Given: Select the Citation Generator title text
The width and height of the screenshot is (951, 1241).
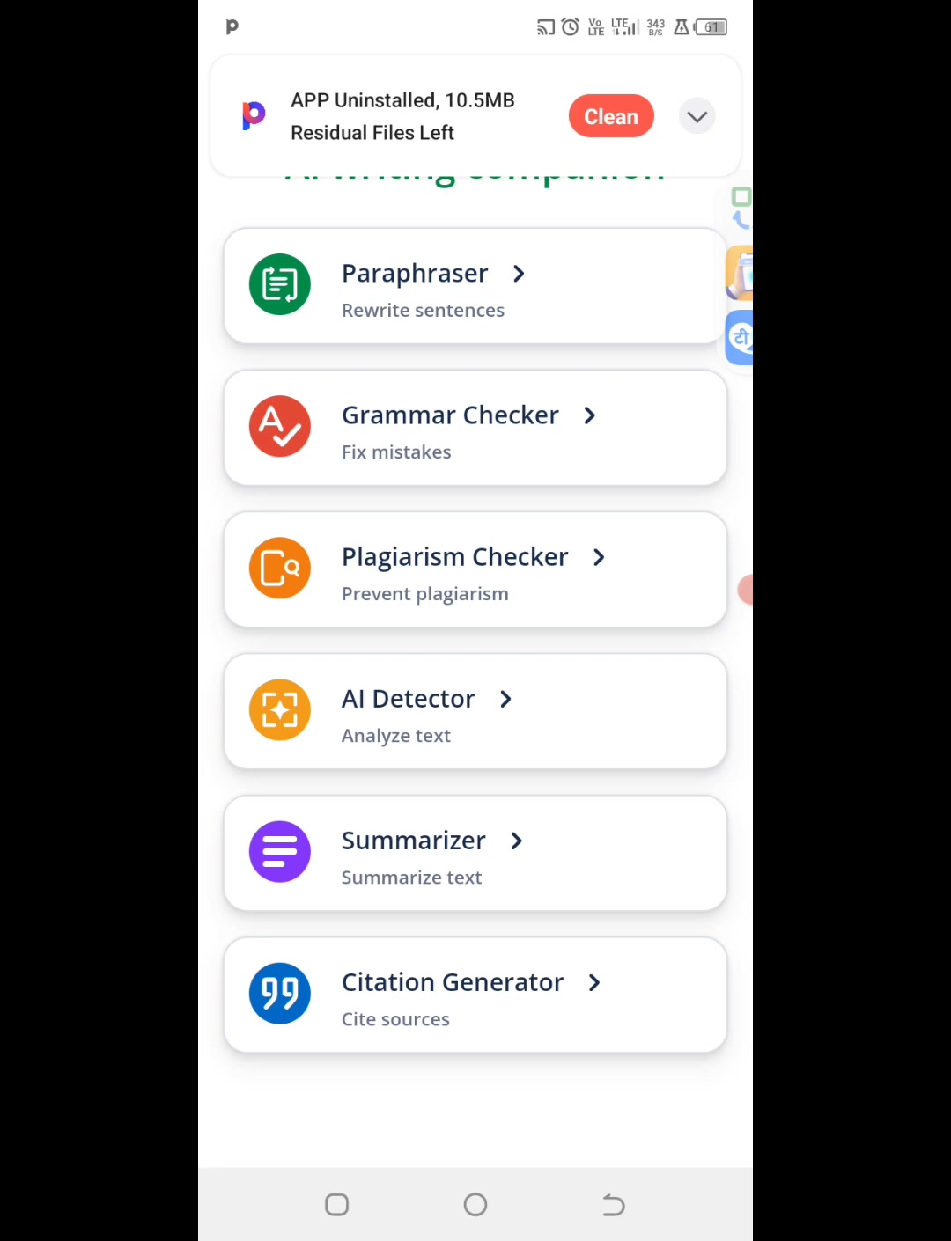Looking at the screenshot, I should click(453, 982).
